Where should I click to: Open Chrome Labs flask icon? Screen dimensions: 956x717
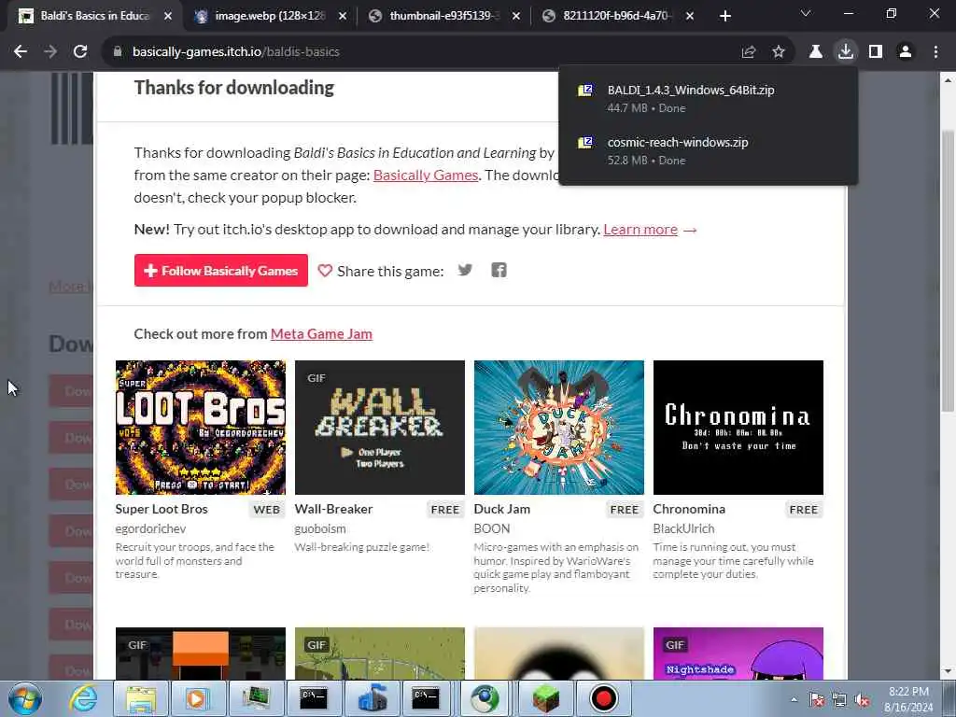point(815,52)
